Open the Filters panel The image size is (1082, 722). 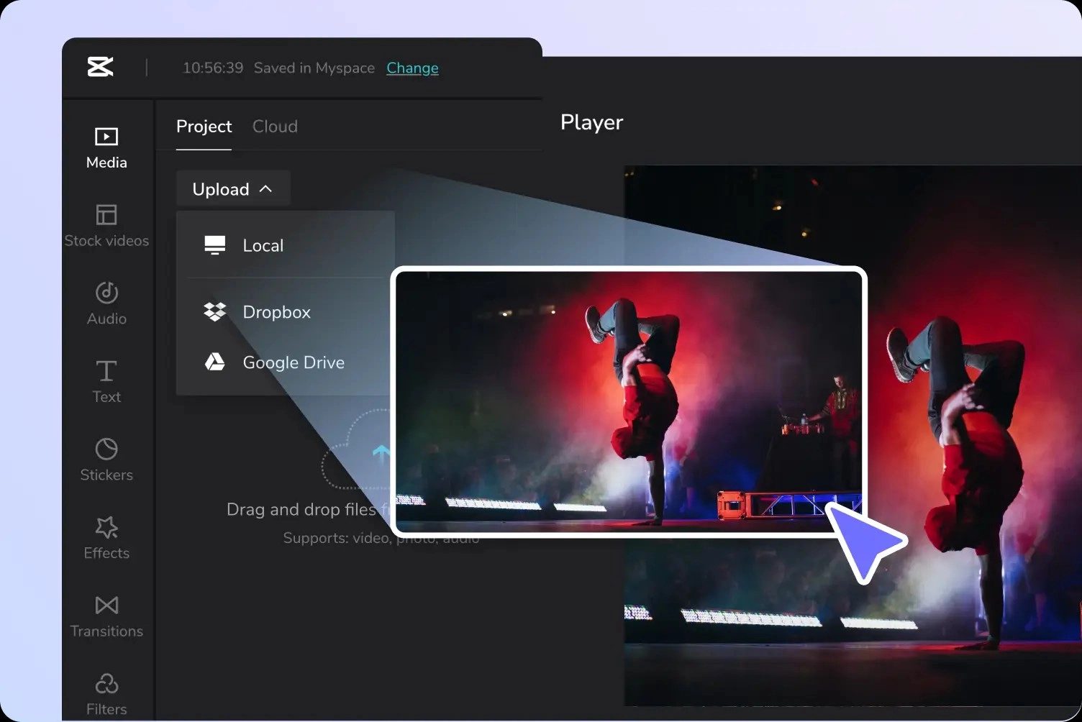(106, 693)
